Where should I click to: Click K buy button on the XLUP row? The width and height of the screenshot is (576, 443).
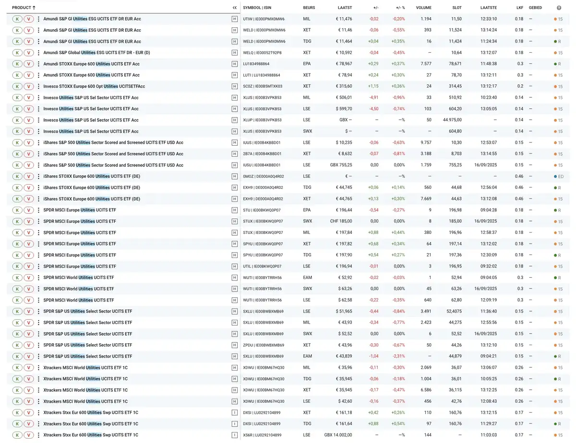pyautogui.click(x=17, y=120)
